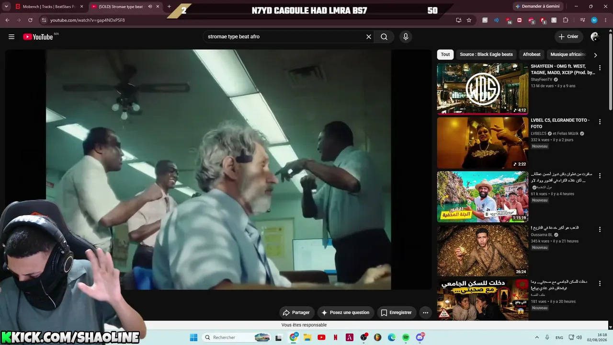Go to YouTube home via the logo
The height and width of the screenshot is (345, 613).
(x=38, y=37)
